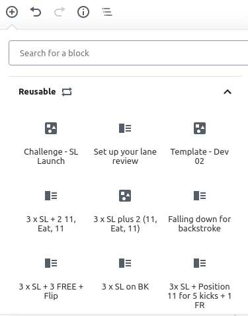Screen dimensions: 248x316
Task: Click the Template - Dev 02 label text
Action: click(x=200, y=156)
